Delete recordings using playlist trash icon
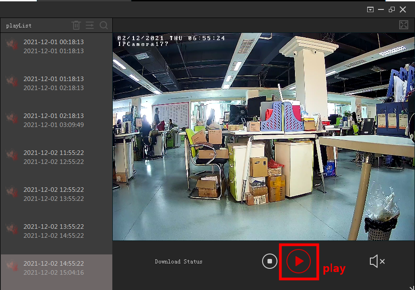415x290 pixels. [x=76, y=25]
